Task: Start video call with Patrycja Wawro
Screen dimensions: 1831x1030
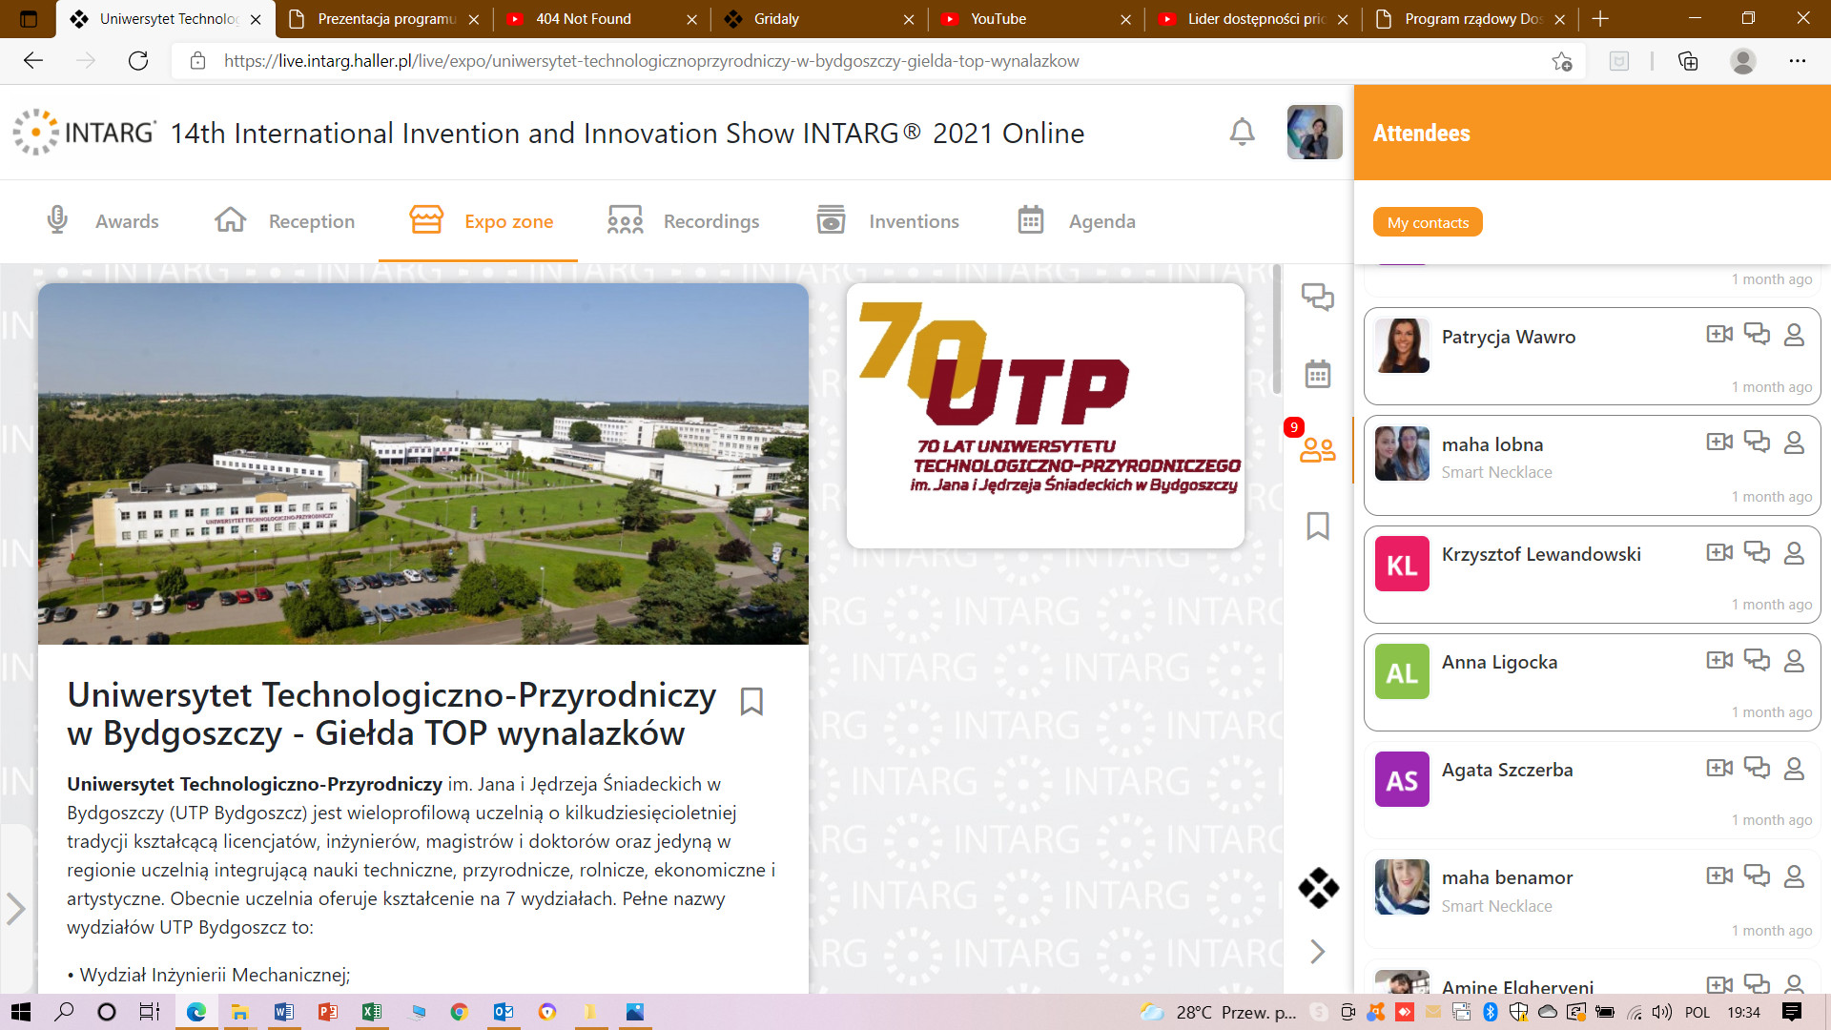Action: (1719, 334)
